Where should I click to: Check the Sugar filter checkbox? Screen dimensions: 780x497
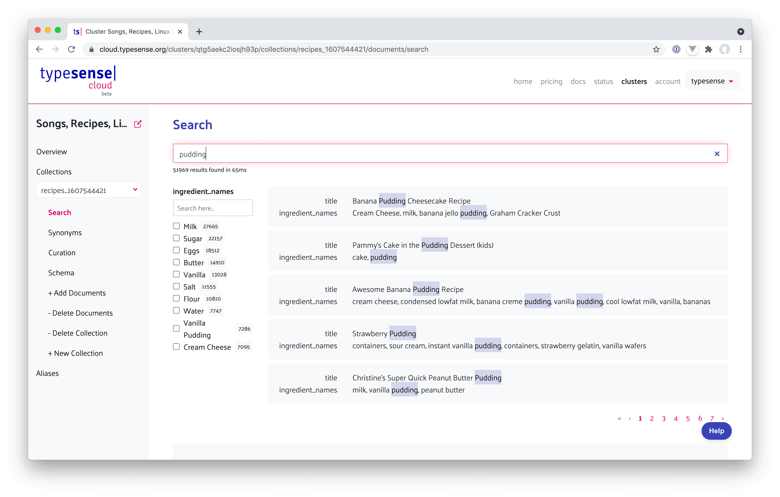(x=176, y=238)
